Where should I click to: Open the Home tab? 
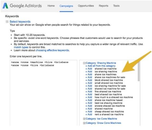click(x=51, y=6)
